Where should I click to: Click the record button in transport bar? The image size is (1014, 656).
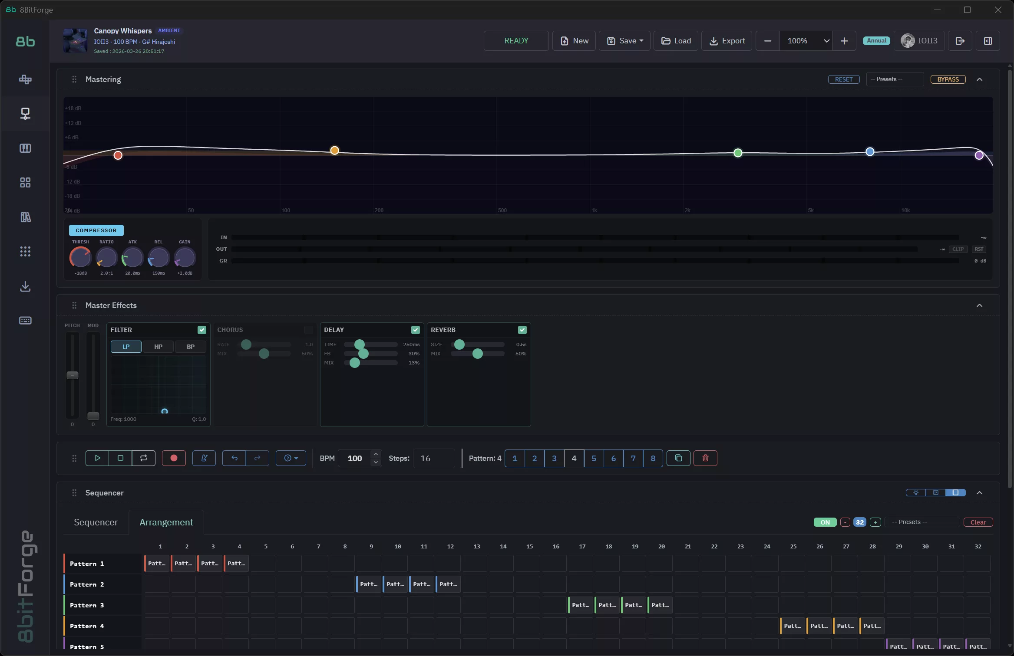point(173,458)
